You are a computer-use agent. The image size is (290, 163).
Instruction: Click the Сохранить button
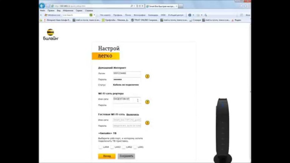tap(126, 156)
